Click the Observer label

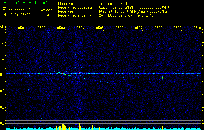[66, 4]
